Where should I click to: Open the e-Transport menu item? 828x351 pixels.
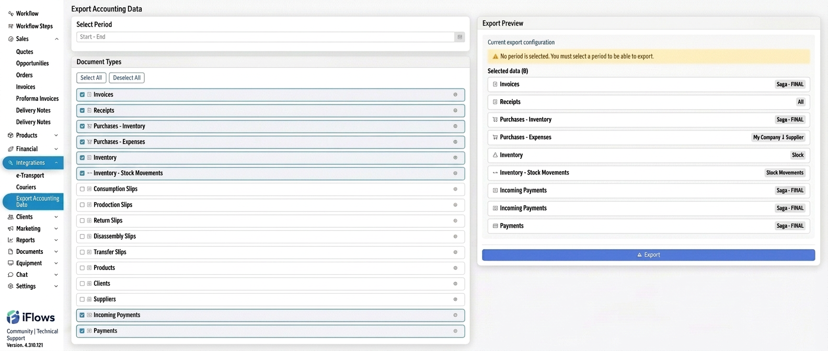point(30,175)
